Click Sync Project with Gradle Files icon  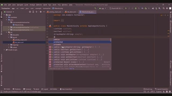[153, 8]
